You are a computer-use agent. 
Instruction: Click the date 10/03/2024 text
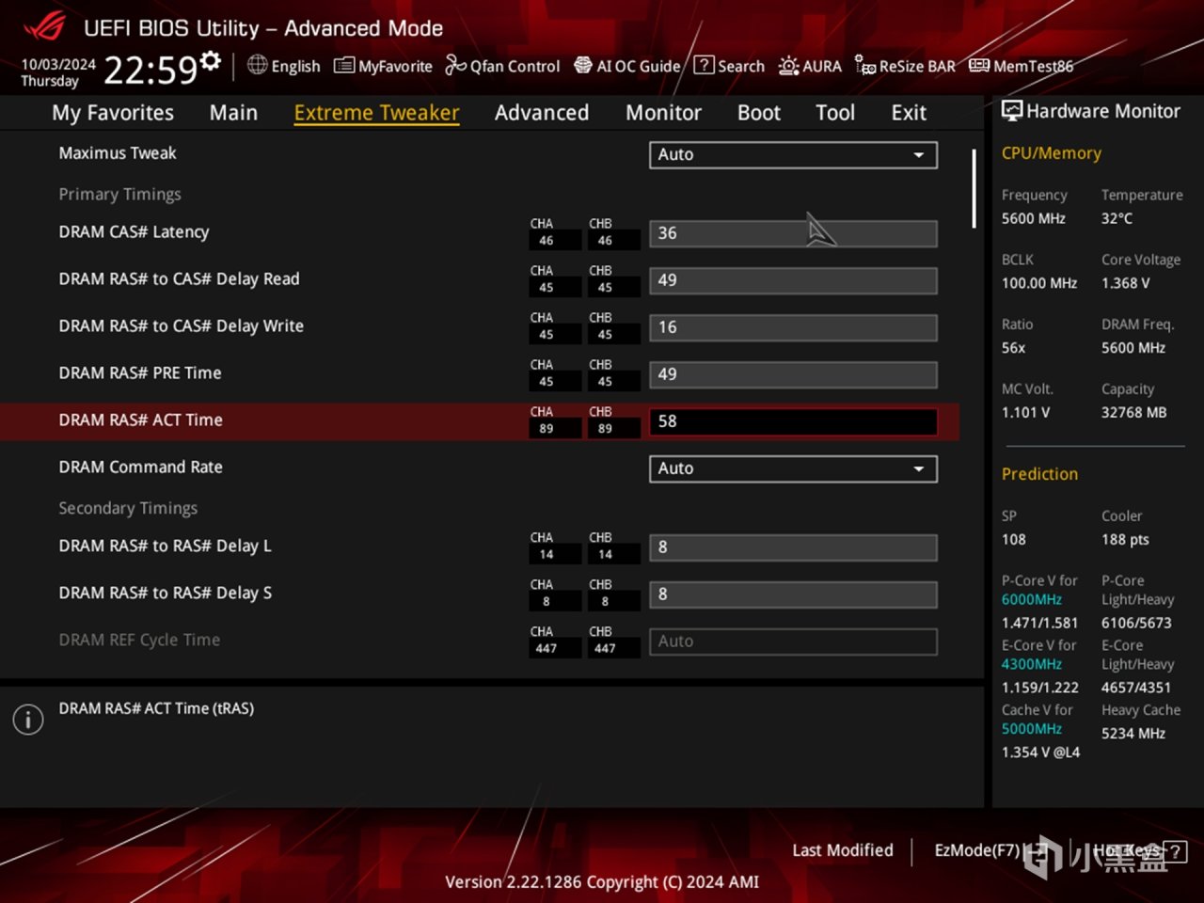[58, 64]
